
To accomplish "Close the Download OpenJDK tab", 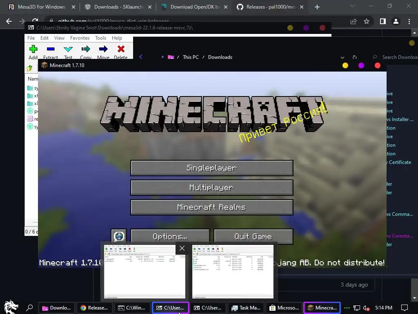I will [x=226, y=7].
